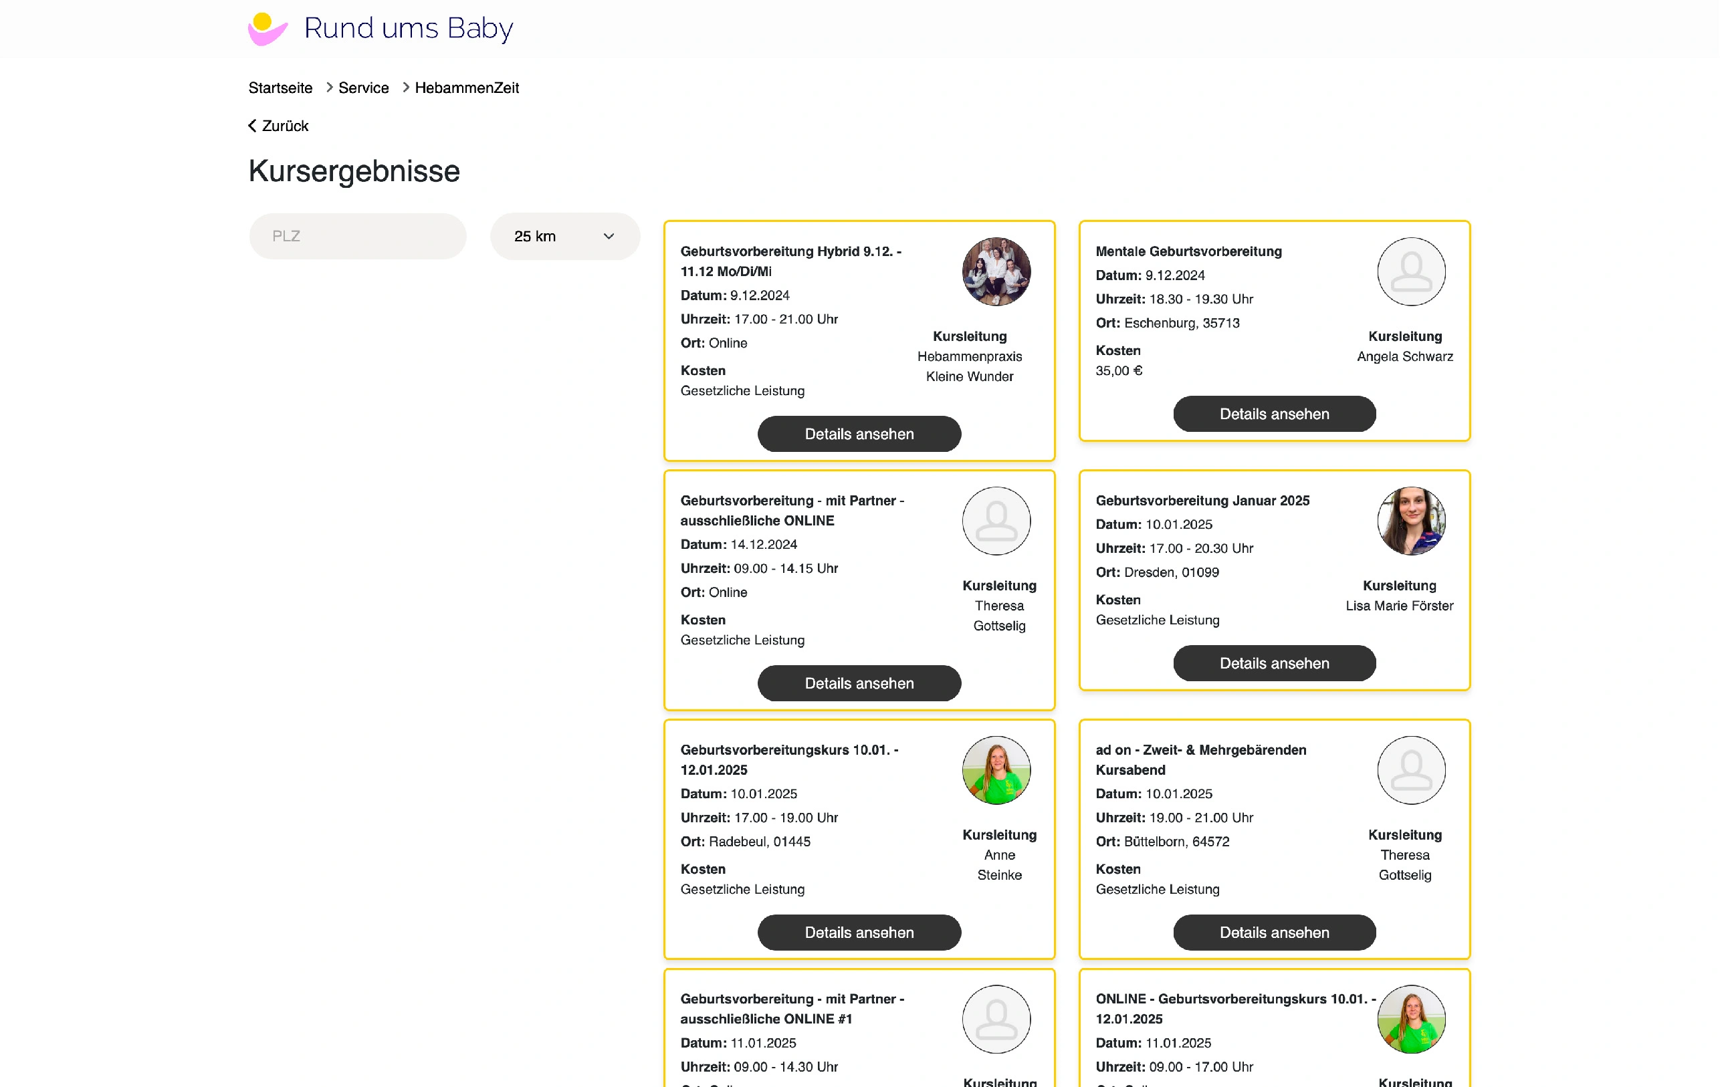Select title 'Geburtsvorbereitung Januar 2025'
The image size is (1720, 1087).
[1202, 501]
